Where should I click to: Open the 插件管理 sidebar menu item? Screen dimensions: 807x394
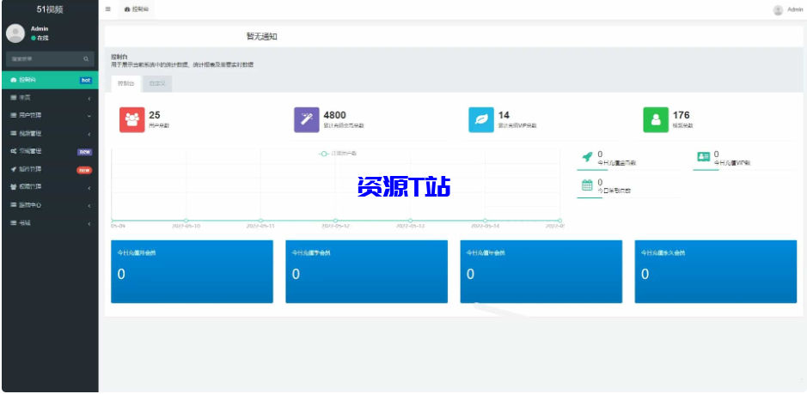point(50,169)
